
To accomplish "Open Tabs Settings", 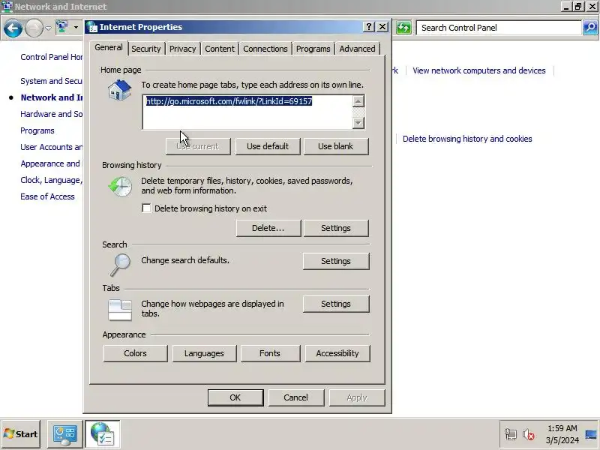I will pyautogui.click(x=335, y=304).
